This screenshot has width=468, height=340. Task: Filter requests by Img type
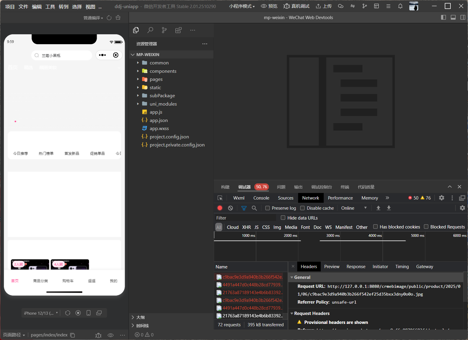click(x=277, y=227)
